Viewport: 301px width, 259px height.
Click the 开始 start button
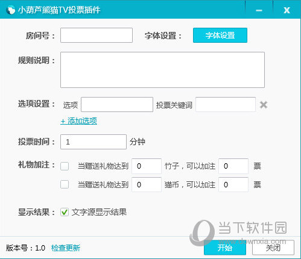click(225, 248)
